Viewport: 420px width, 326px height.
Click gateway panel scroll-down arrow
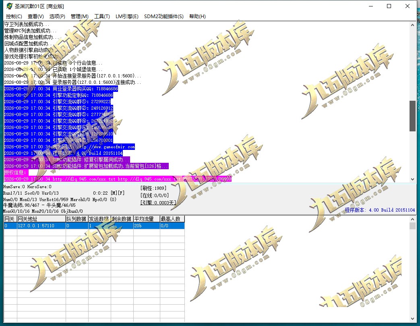tap(412, 319)
